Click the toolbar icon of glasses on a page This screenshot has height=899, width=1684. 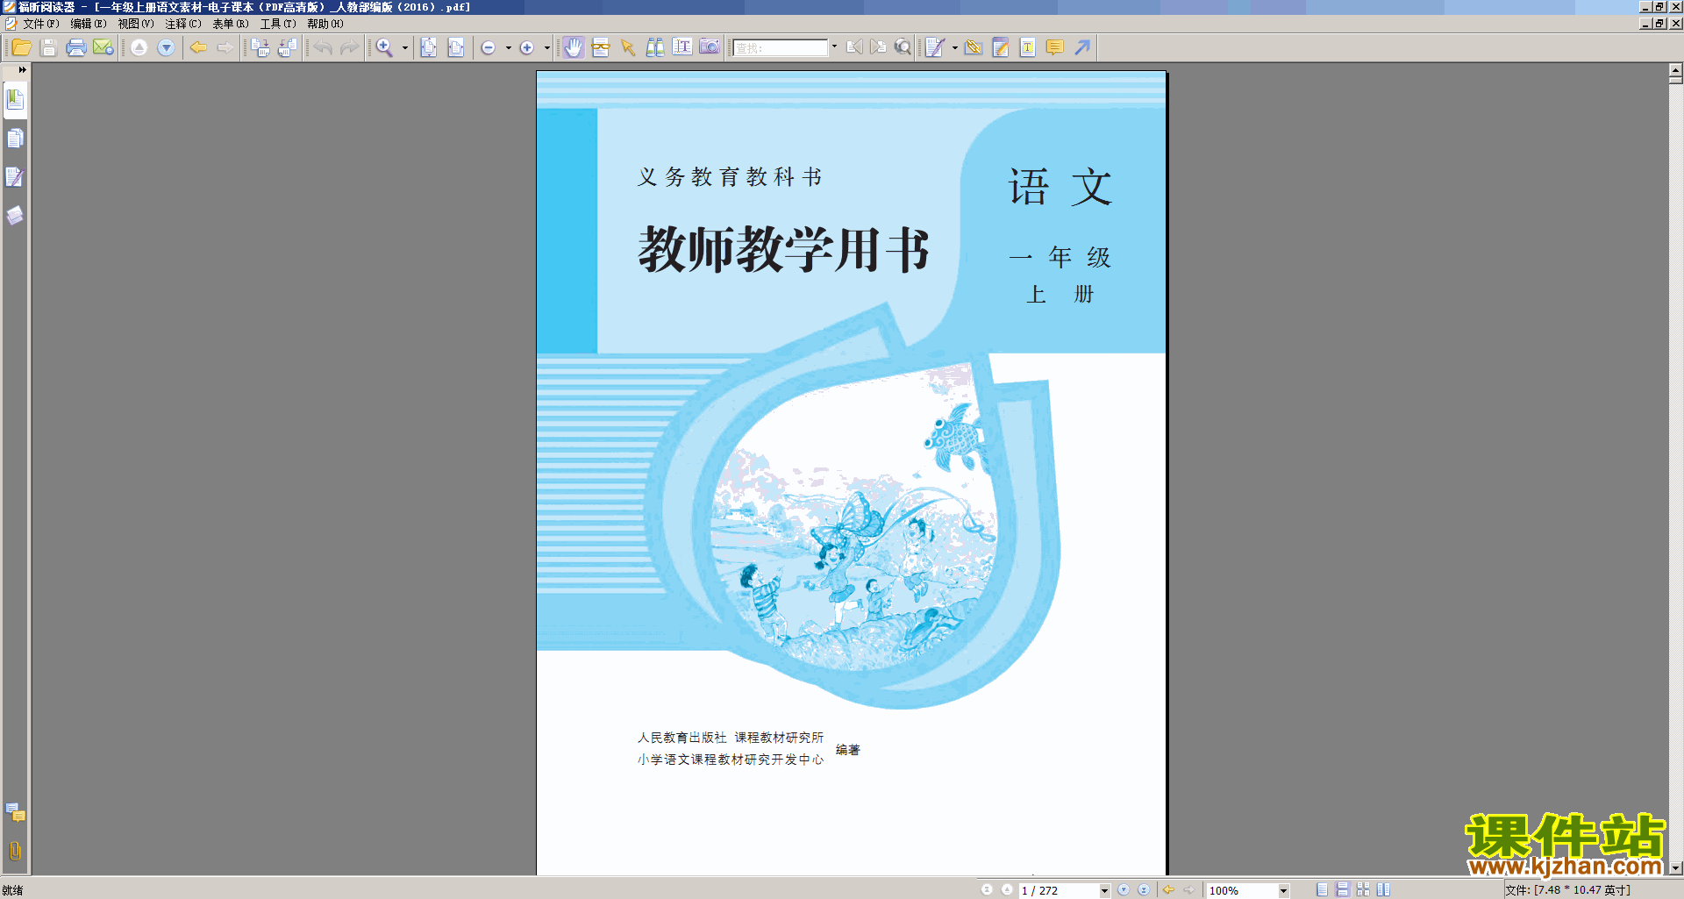coord(601,47)
